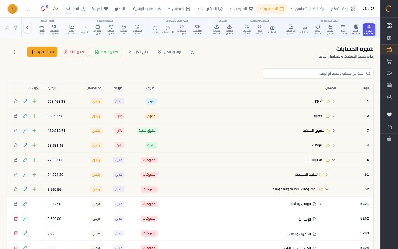Click the refresh icon near توسيع الكل
The image size is (398, 249).
193,52
